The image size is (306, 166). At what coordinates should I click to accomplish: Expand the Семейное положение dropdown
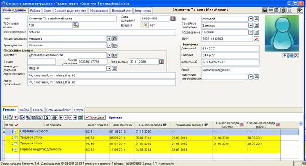[251, 26]
